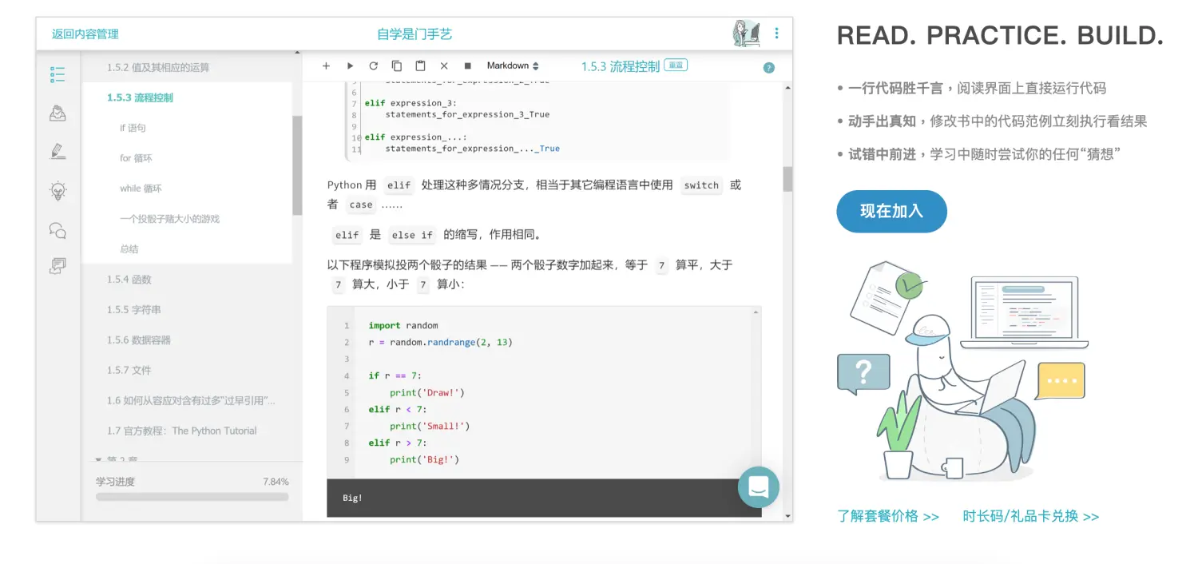Go to the 'for 循环' section

point(136,158)
